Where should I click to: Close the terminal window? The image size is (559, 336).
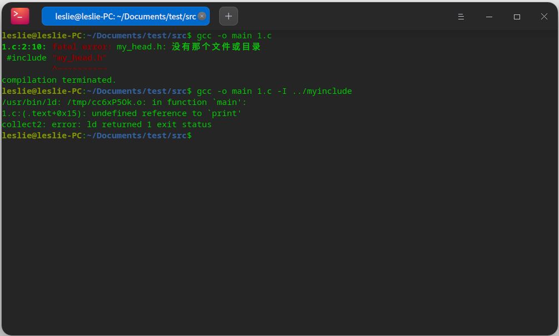pos(544,17)
